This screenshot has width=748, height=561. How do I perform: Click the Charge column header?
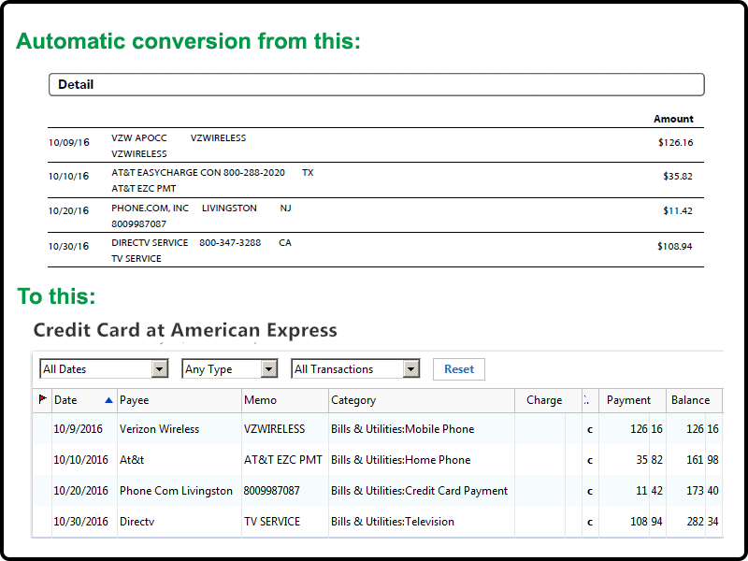click(x=548, y=400)
